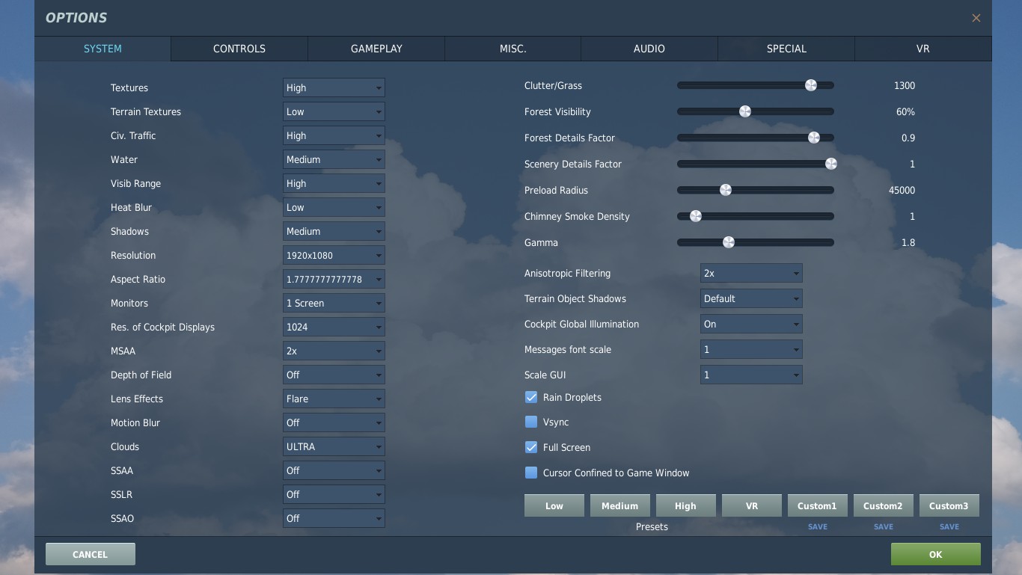This screenshot has width=1022, height=575.
Task: Open the Anisotropic Filtering dropdown
Action: tap(751, 273)
